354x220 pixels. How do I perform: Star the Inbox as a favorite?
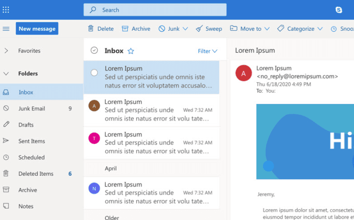click(131, 51)
